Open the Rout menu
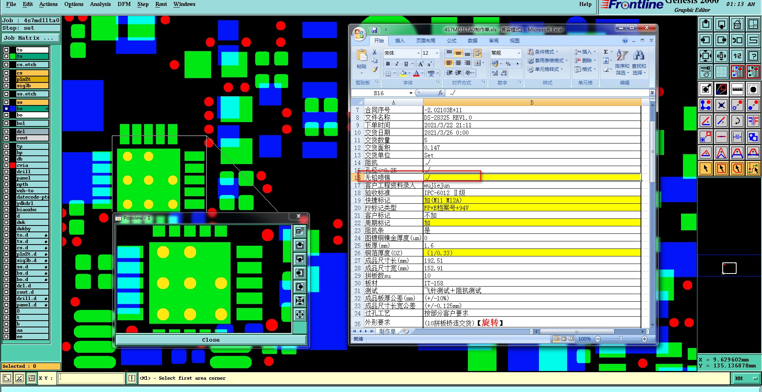This screenshot has width=762, height=392. 161,4
